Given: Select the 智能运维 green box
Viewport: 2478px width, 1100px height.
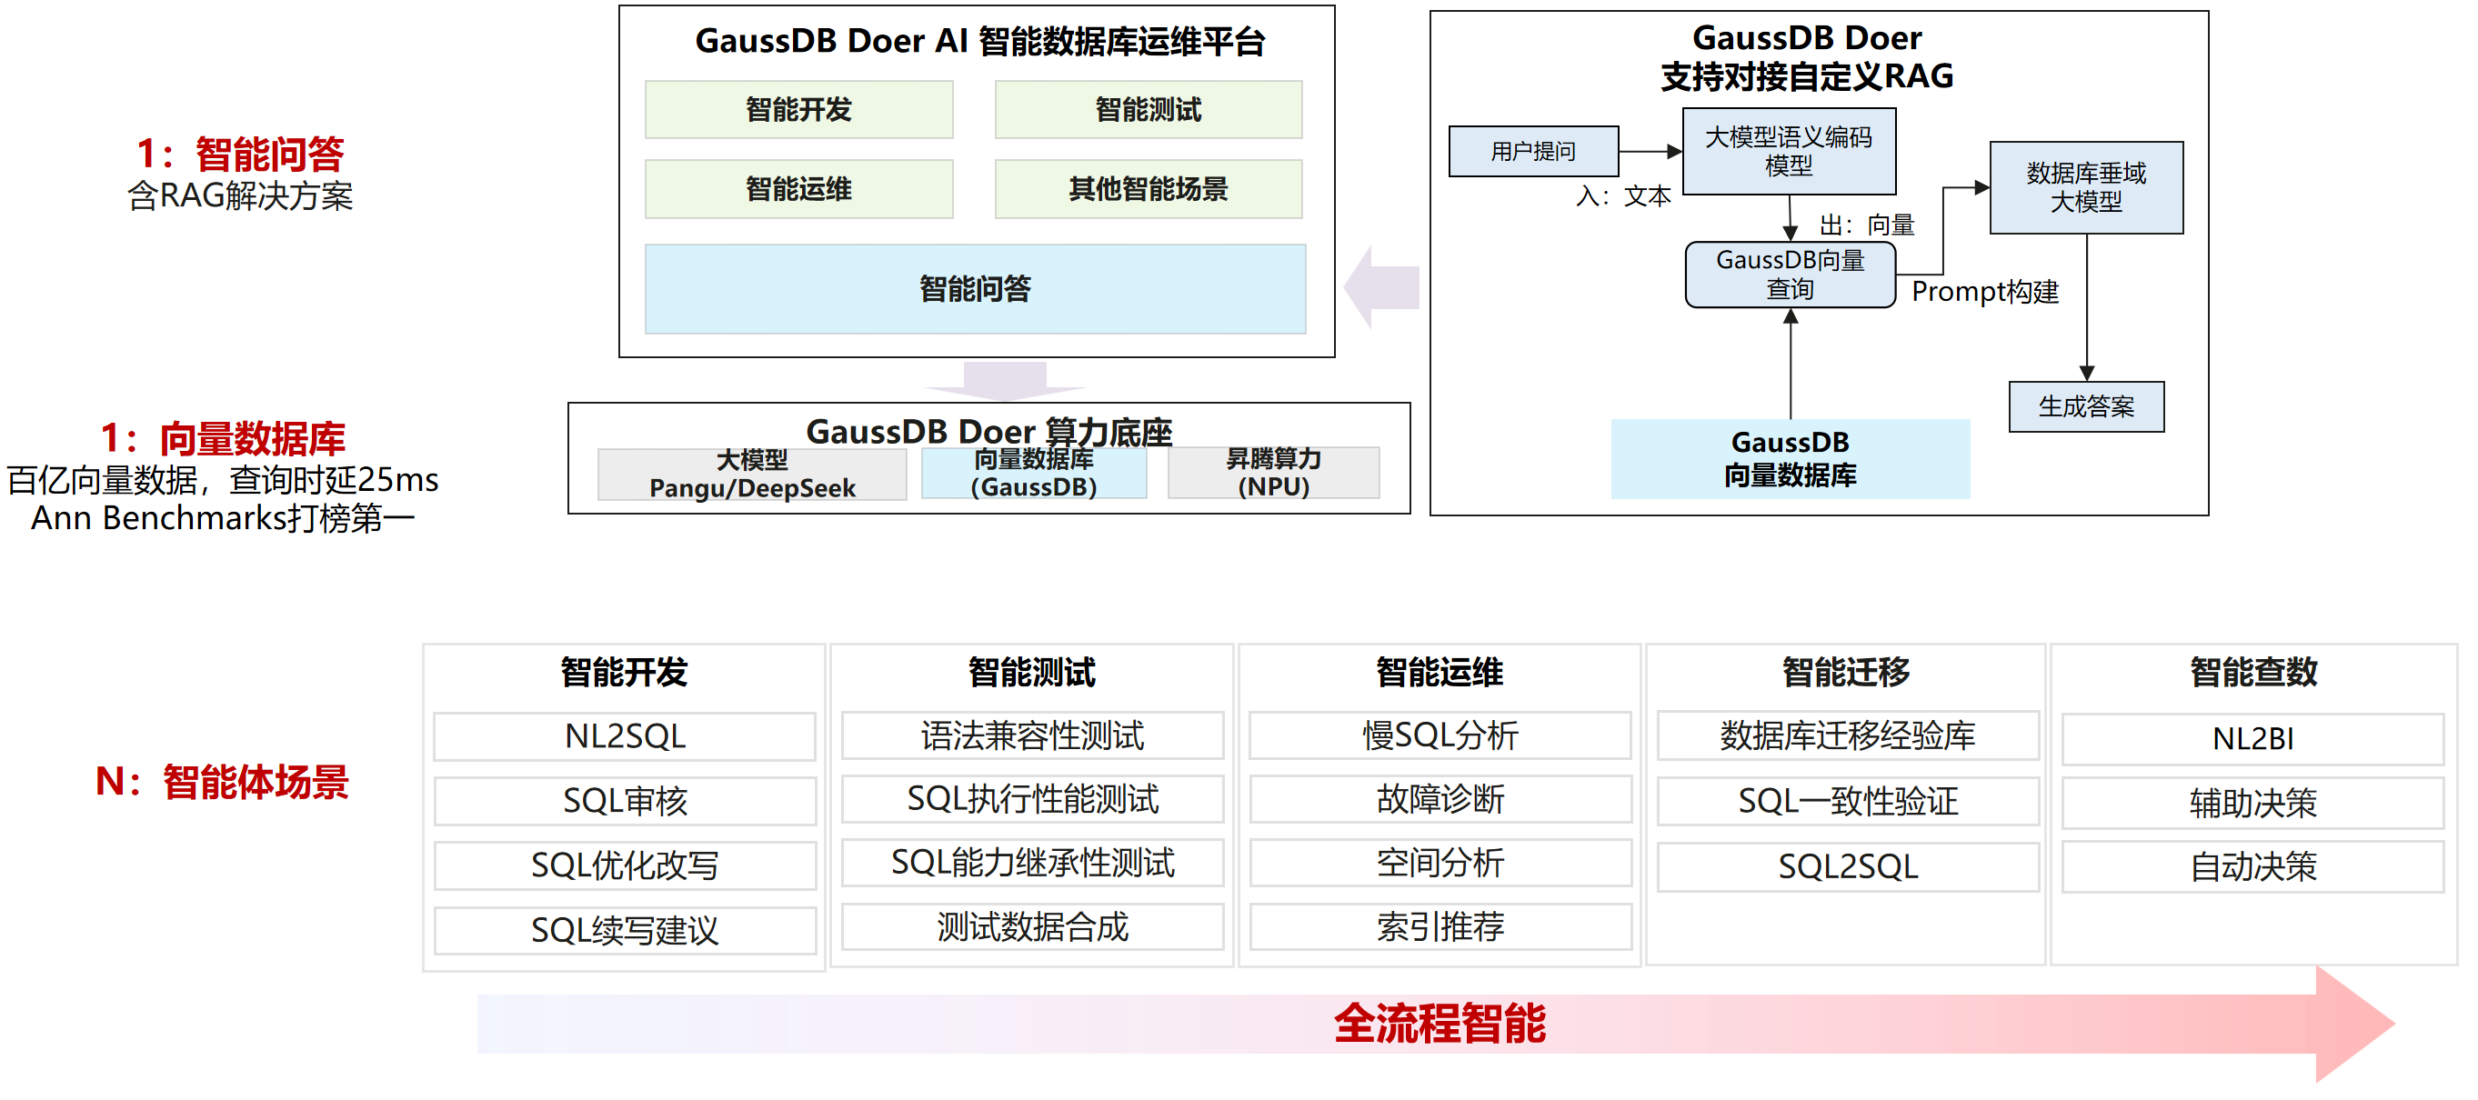Looking at the screenshot, I should 798,188.
